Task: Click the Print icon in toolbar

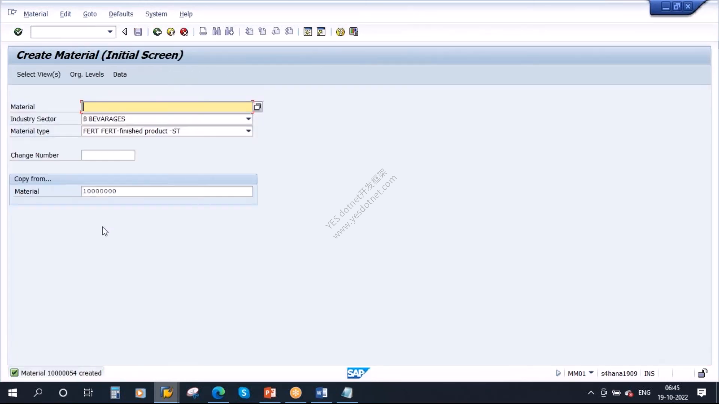Action: 203,32
